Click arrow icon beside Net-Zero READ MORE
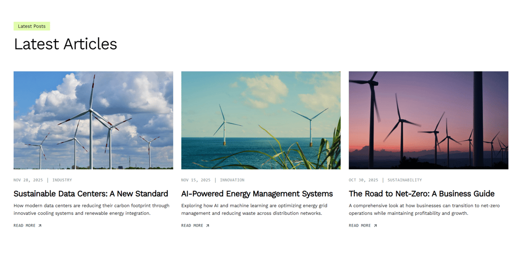This screenshot has height=257, width=522. tap(375, 226)
